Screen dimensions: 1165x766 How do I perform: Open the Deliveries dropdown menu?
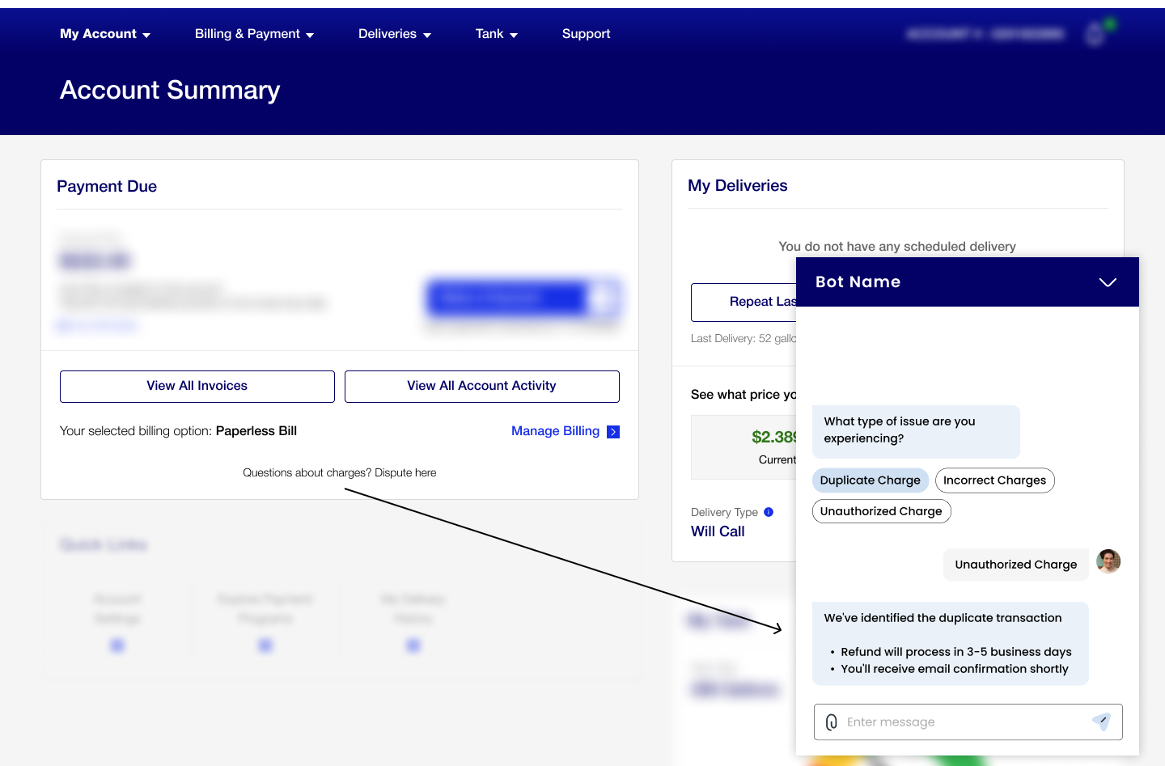tap(395, 34)
